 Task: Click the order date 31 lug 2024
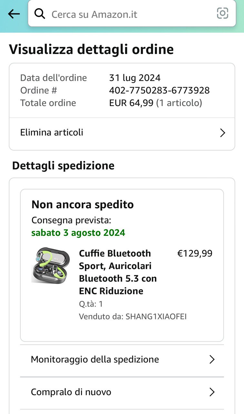[x=135, y=78]
